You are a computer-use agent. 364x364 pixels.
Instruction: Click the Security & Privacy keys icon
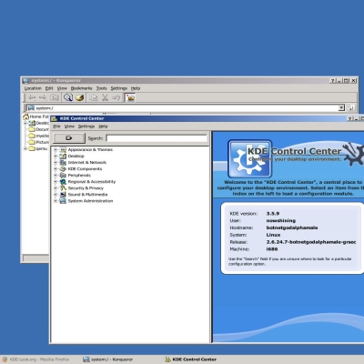coord(63,187)
